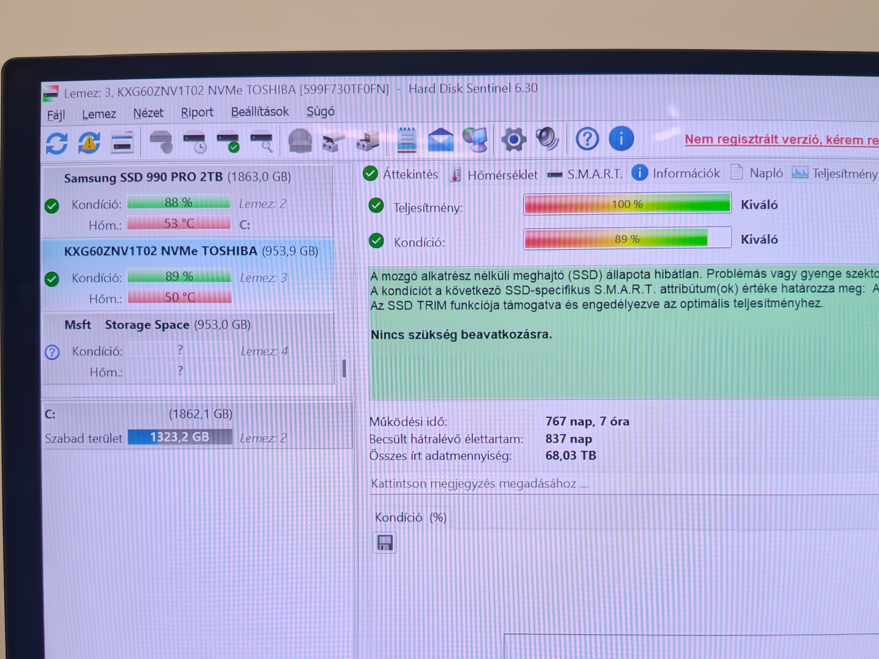Open help with the question mark icon
The width and height of the screenshot is (879, 659).
coord(587,139)
